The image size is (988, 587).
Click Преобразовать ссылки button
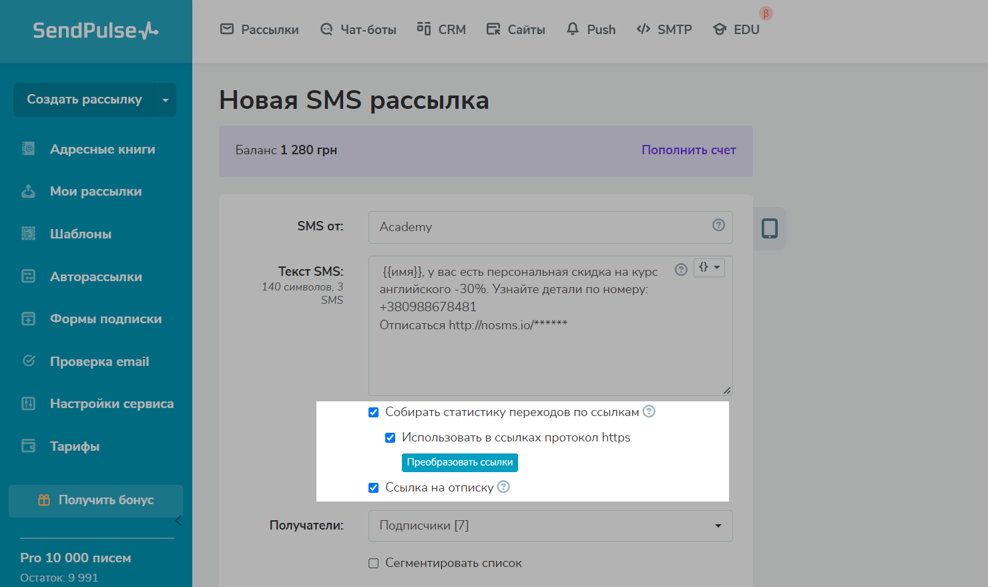[x=460, y=462]
